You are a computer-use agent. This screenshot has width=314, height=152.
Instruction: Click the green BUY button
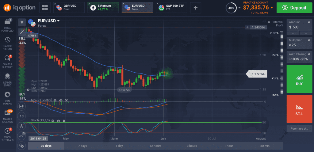[x=299, y=79]
